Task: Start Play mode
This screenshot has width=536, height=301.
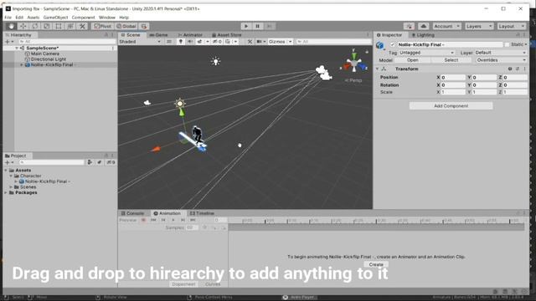Action: coord(246,26)
